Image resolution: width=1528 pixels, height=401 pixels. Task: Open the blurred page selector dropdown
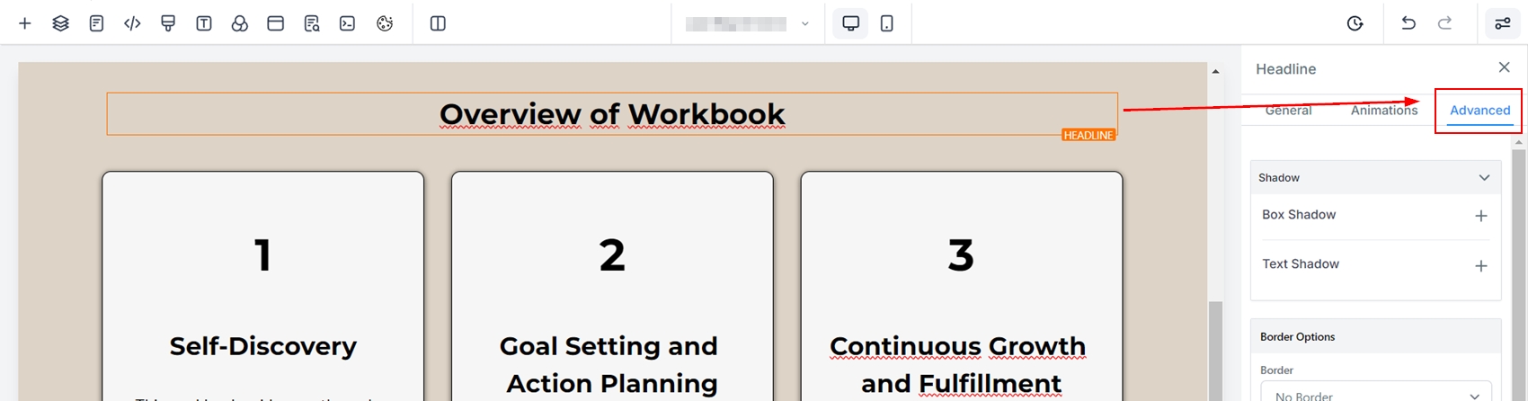pyautogui.click(x=747, y=24)
